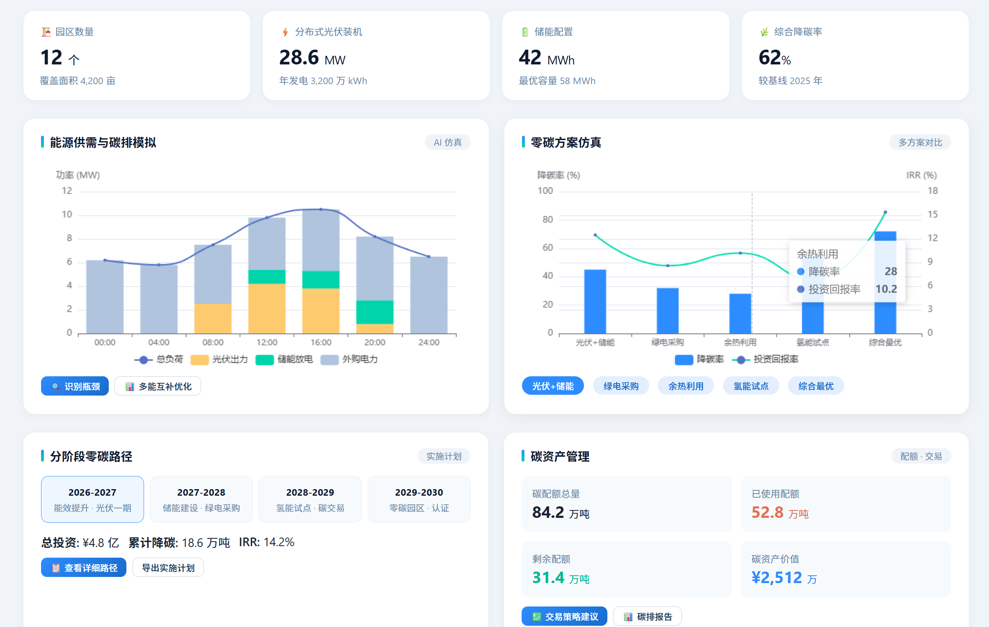
Task: Select the 2029-2030 phase tab
Action: pyautogui.click(x=419, y=499)
